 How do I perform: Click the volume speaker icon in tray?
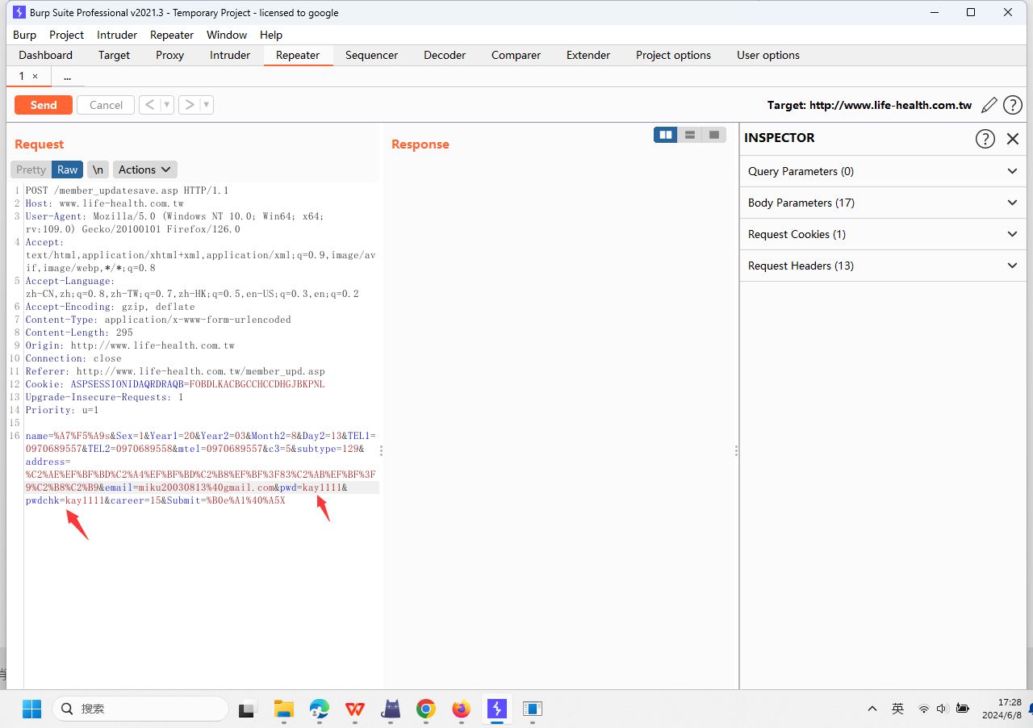pyautogui.click(x=941, y=709)
